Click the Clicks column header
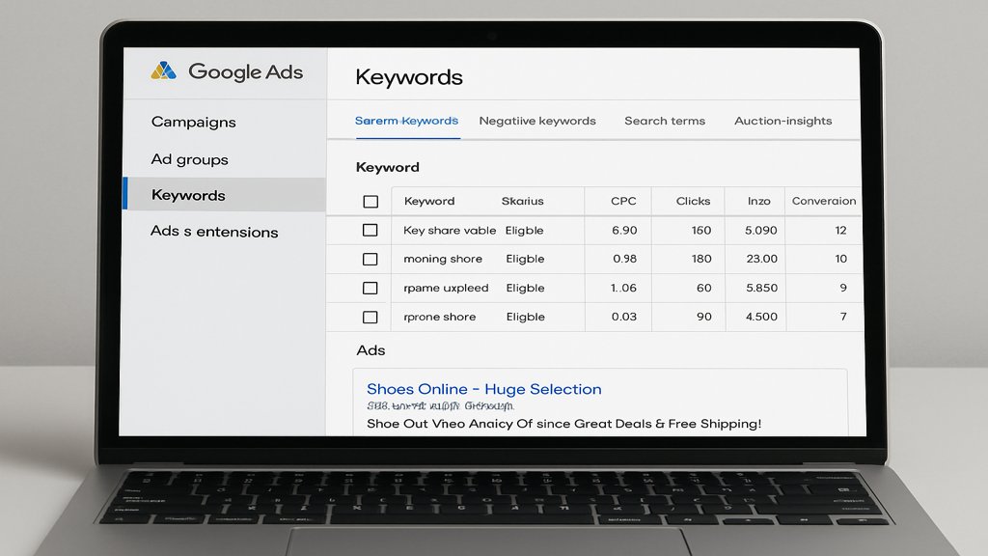Screen dimensions: 988x556 click(693, 202)
